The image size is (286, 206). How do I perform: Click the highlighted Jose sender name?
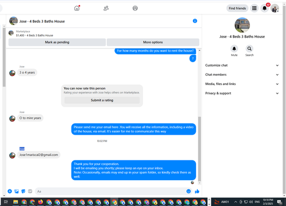pyautogui.click(x=22, y=149)
